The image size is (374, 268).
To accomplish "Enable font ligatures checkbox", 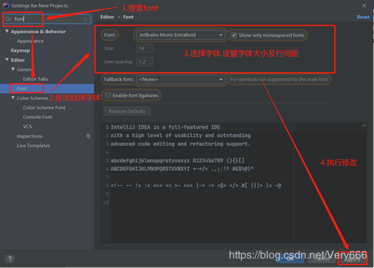I will point(108,95).
